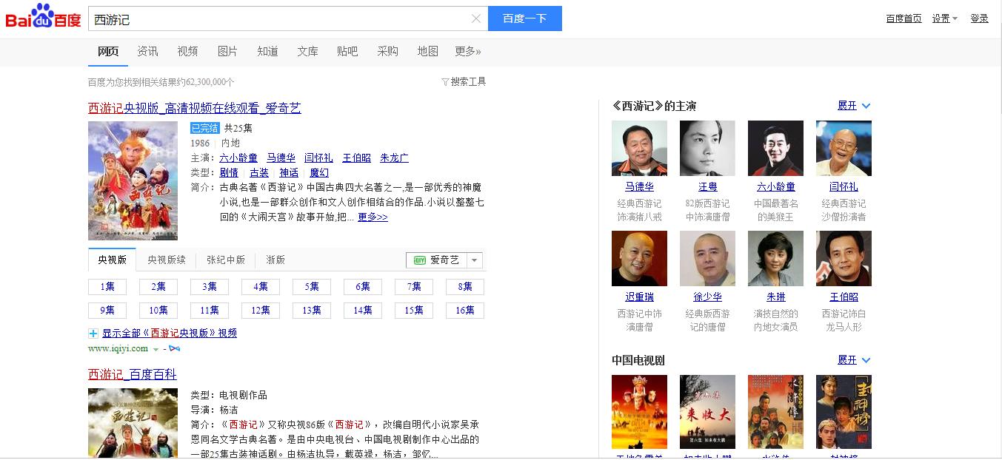The width and height of the screenshot is (1002, 460).
Task: Click the blue quill icon beside www.iqiyi.com
Action: [x=174, y=348]
